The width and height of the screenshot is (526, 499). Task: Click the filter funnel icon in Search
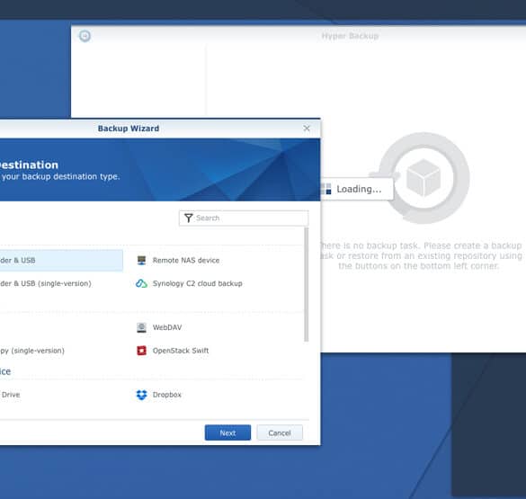point(188,218)
